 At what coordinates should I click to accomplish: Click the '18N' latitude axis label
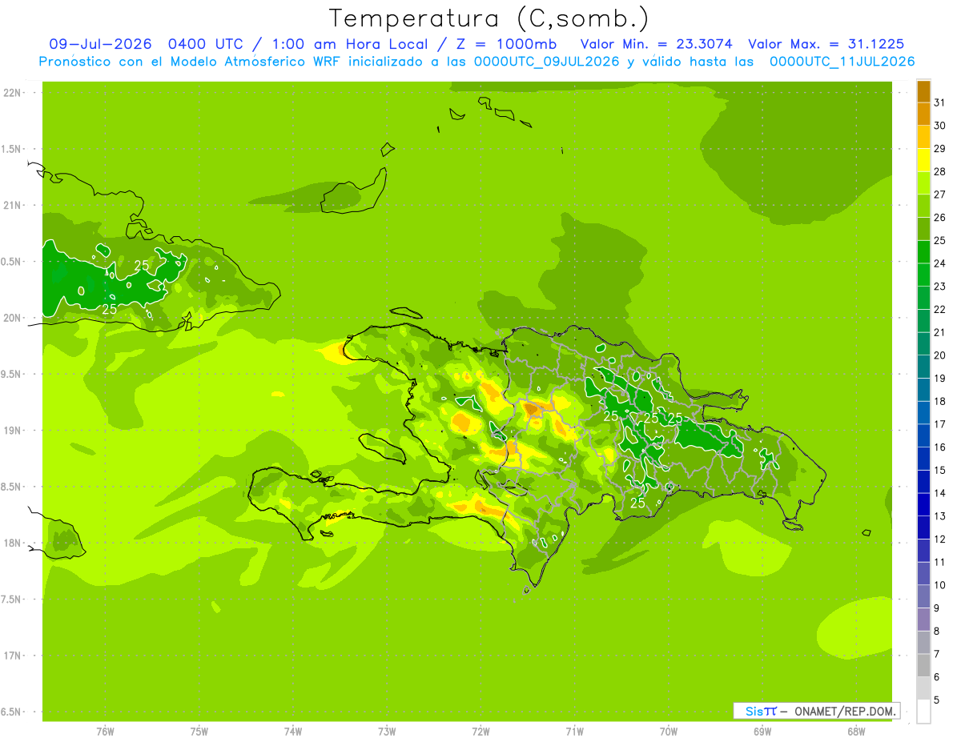(x=11, y=543)
